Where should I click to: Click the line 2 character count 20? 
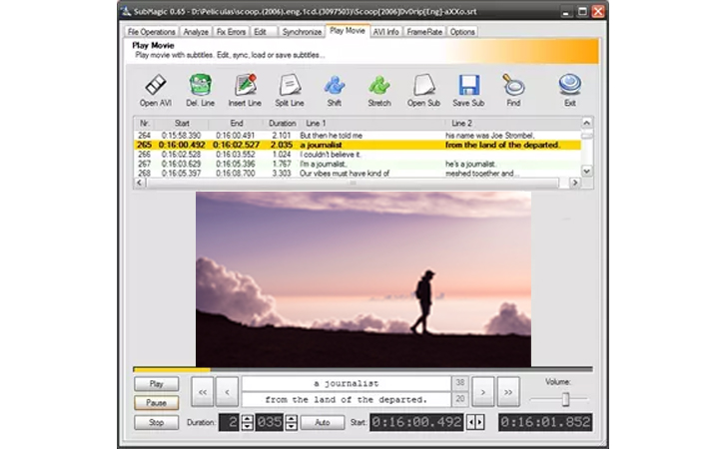pyautogui.click(x=460, y=399)
